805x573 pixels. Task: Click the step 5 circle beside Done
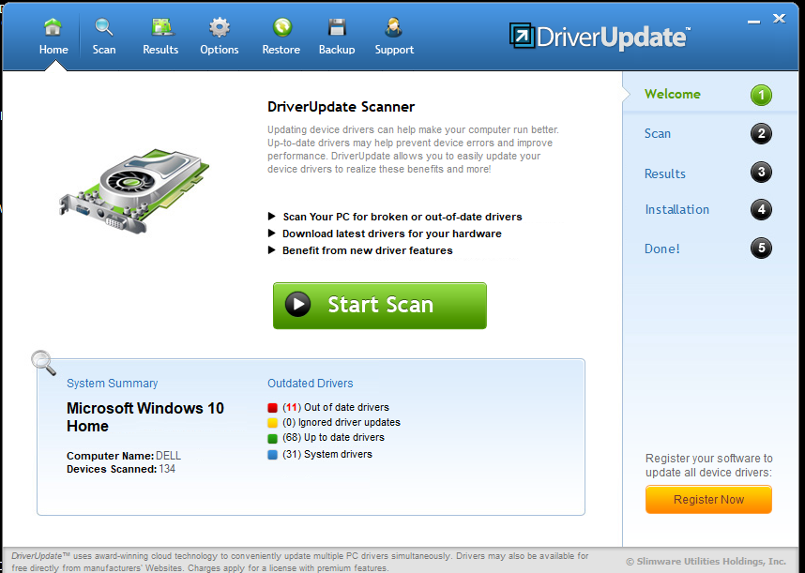tap(761, 249)
